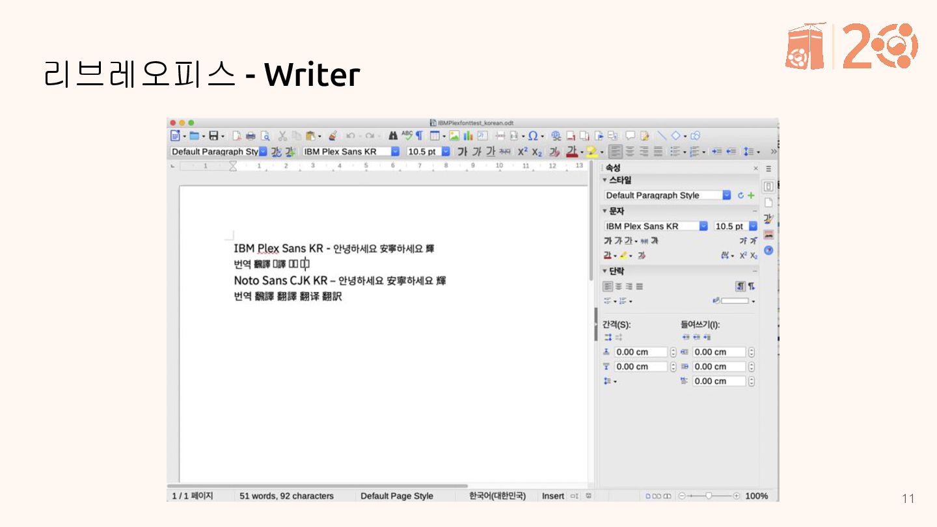Screen dimensions: 937x527
Task: Open the sidebar Navigator compass icon
Action: (x=768, y=250)
